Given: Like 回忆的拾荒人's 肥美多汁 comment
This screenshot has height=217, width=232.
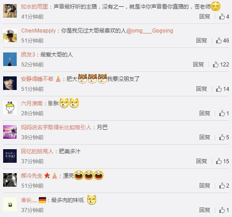Looking at the screenshot, I should [223, 161].
